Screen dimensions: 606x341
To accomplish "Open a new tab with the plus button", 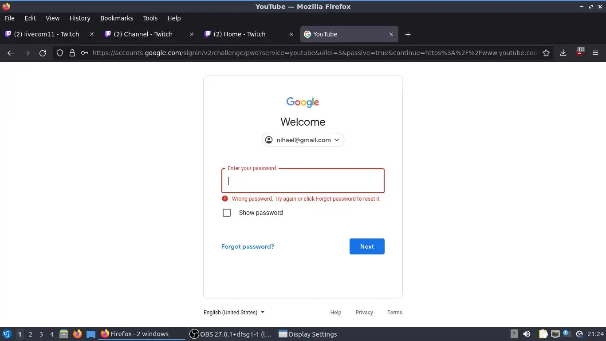I will pyautogui.click(x=408, y=34).
